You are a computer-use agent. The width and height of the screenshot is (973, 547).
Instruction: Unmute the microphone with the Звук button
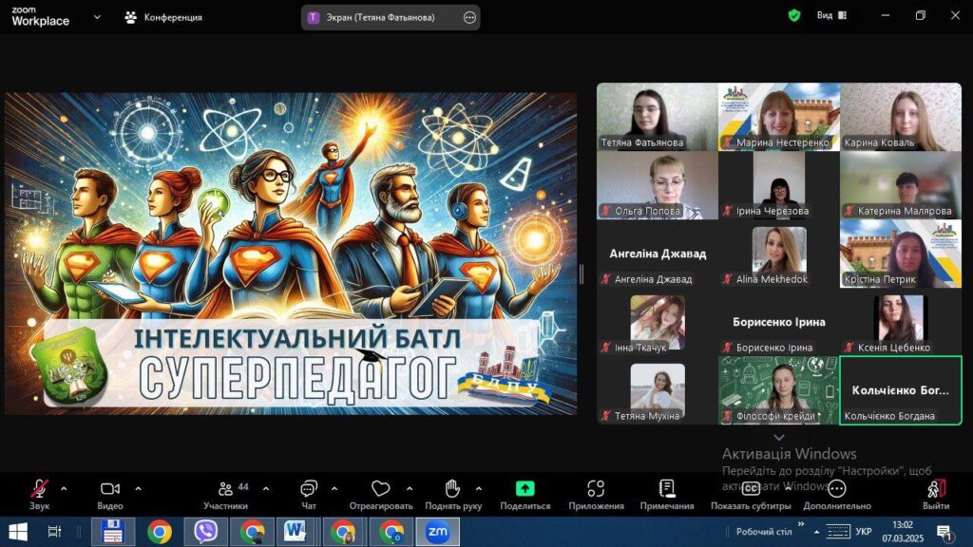[39, 495]
